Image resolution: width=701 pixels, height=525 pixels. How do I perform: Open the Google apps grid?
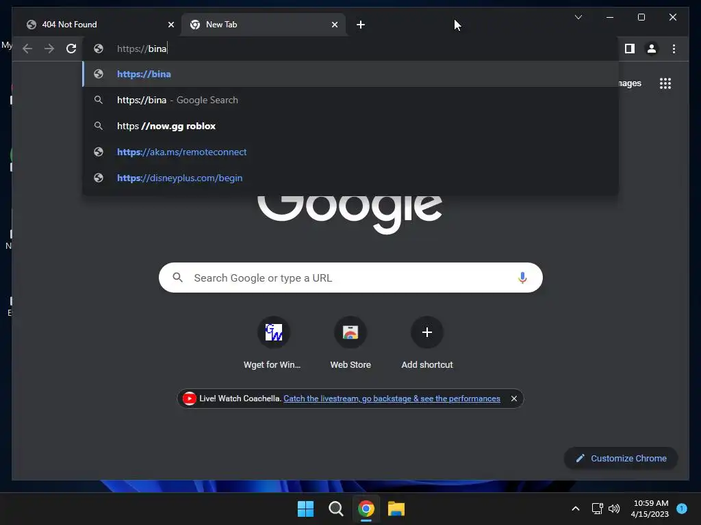click(665, 83)
